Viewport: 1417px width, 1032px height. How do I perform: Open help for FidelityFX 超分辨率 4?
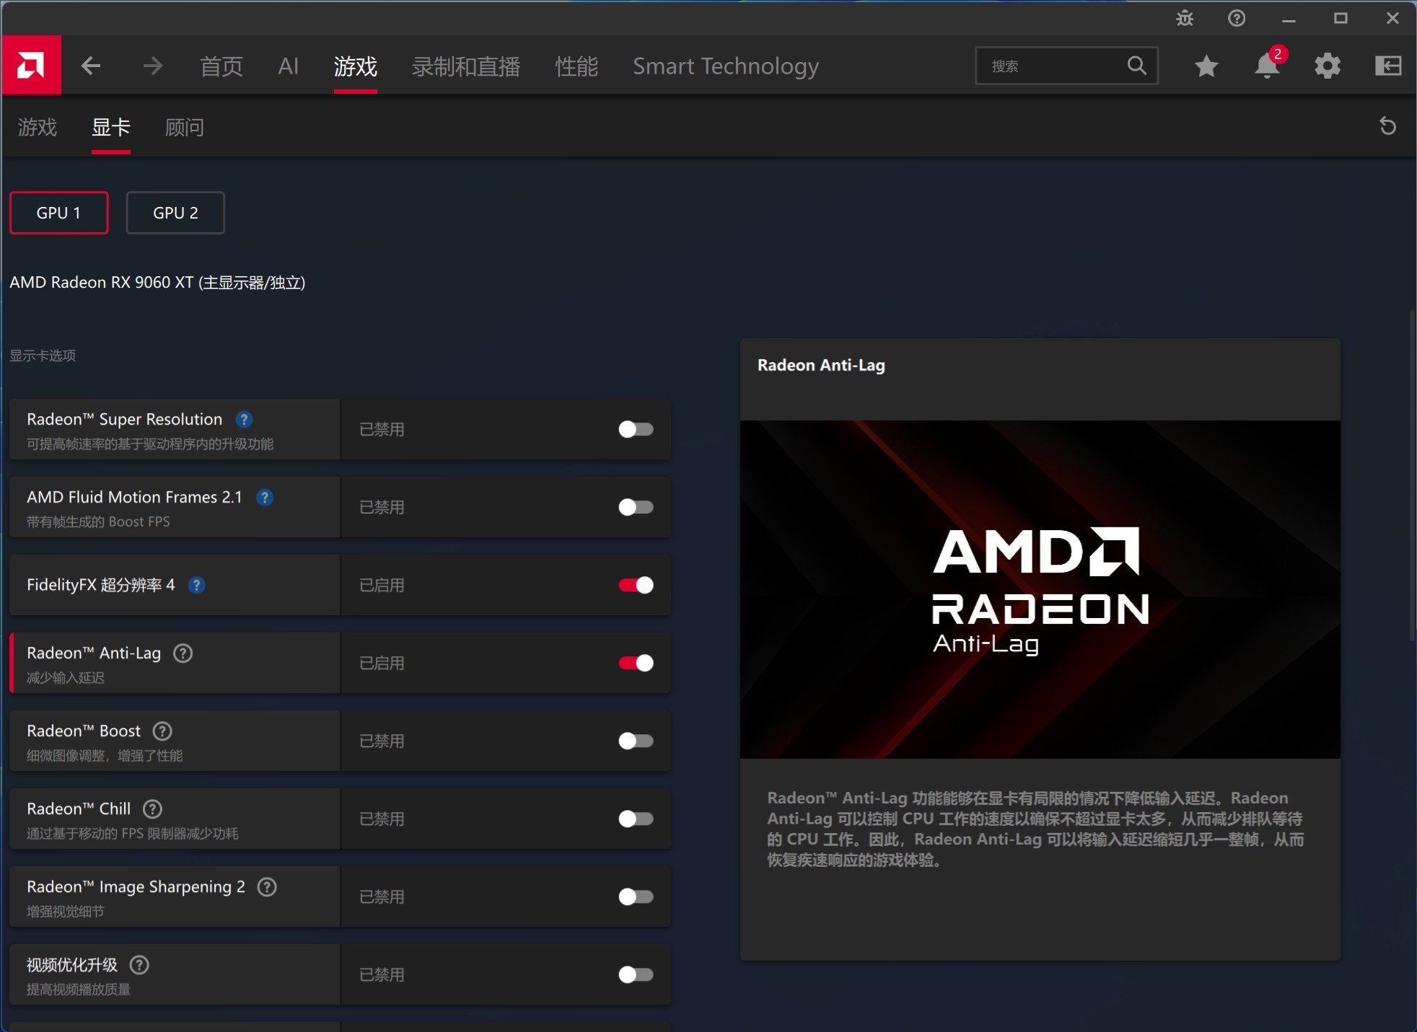point(196,586)
